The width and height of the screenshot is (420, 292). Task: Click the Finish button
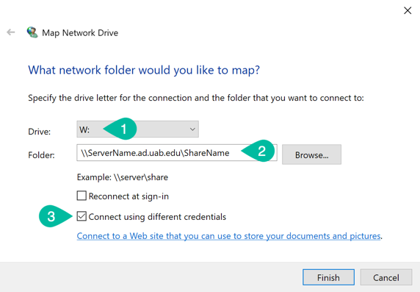[328, 277]
